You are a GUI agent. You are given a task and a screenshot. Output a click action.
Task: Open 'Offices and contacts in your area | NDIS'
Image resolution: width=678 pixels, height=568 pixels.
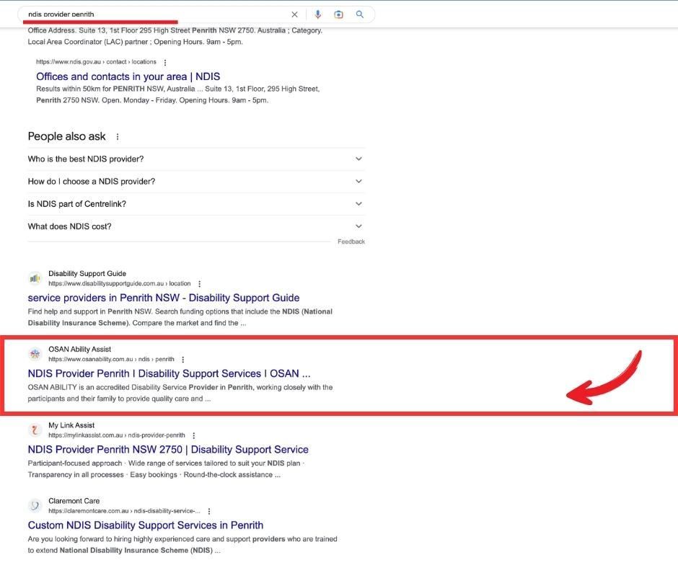click(x=128, y=76)
